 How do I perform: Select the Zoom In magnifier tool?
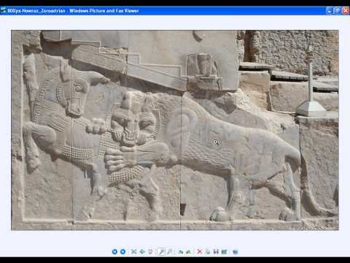tap(161, 251)
